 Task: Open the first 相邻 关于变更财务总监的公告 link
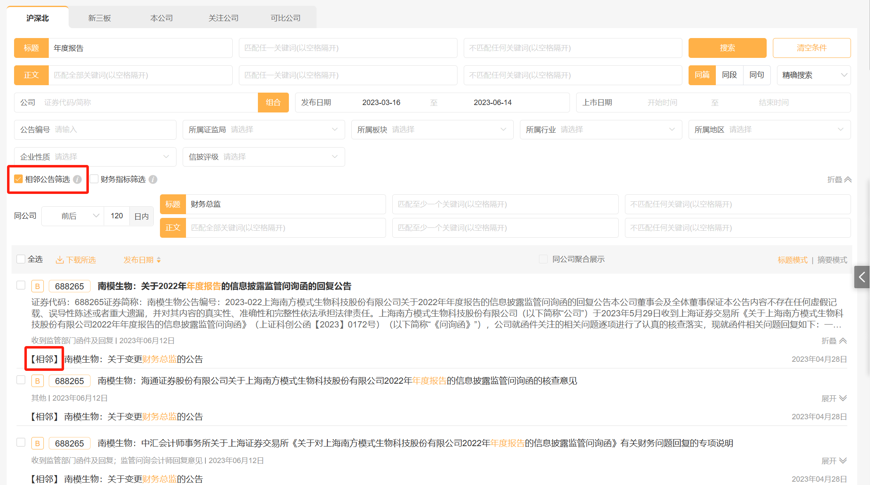click(133, 359)
